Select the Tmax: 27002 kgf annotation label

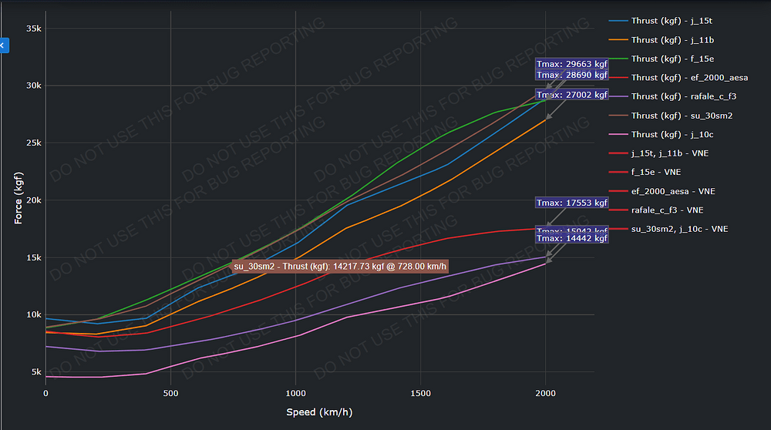point(572,96)
